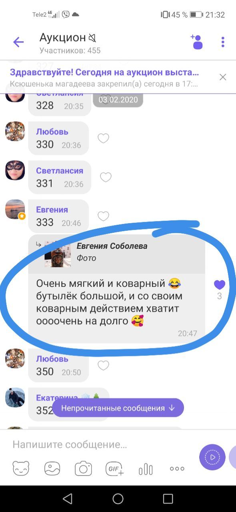Open the sticker bear icon
The width and height of the screenshot is (236, 512).
(21, 468)
